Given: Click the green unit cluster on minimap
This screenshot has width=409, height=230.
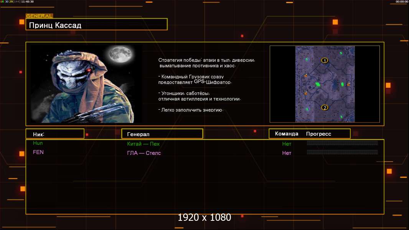Looking at the screenshot, I should tap(318, 84).
